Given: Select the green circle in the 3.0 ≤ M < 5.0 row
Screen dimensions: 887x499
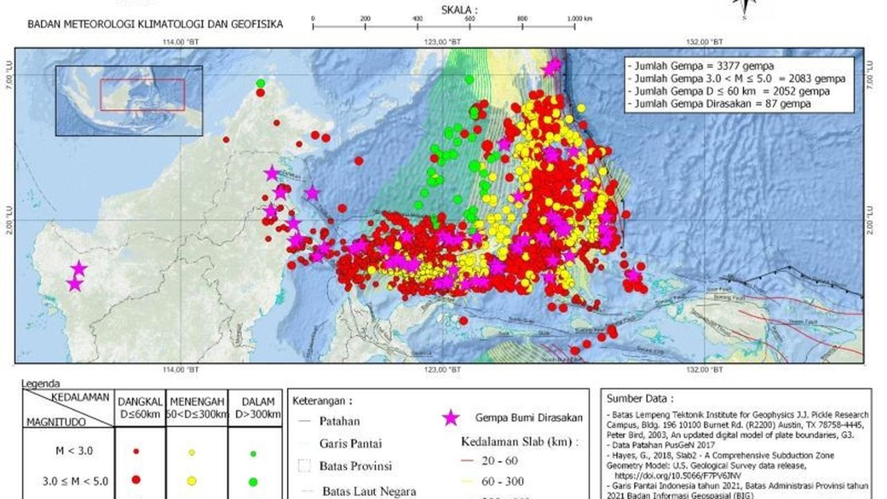Looking at the screenshot, I should click(x=254, y=482).
